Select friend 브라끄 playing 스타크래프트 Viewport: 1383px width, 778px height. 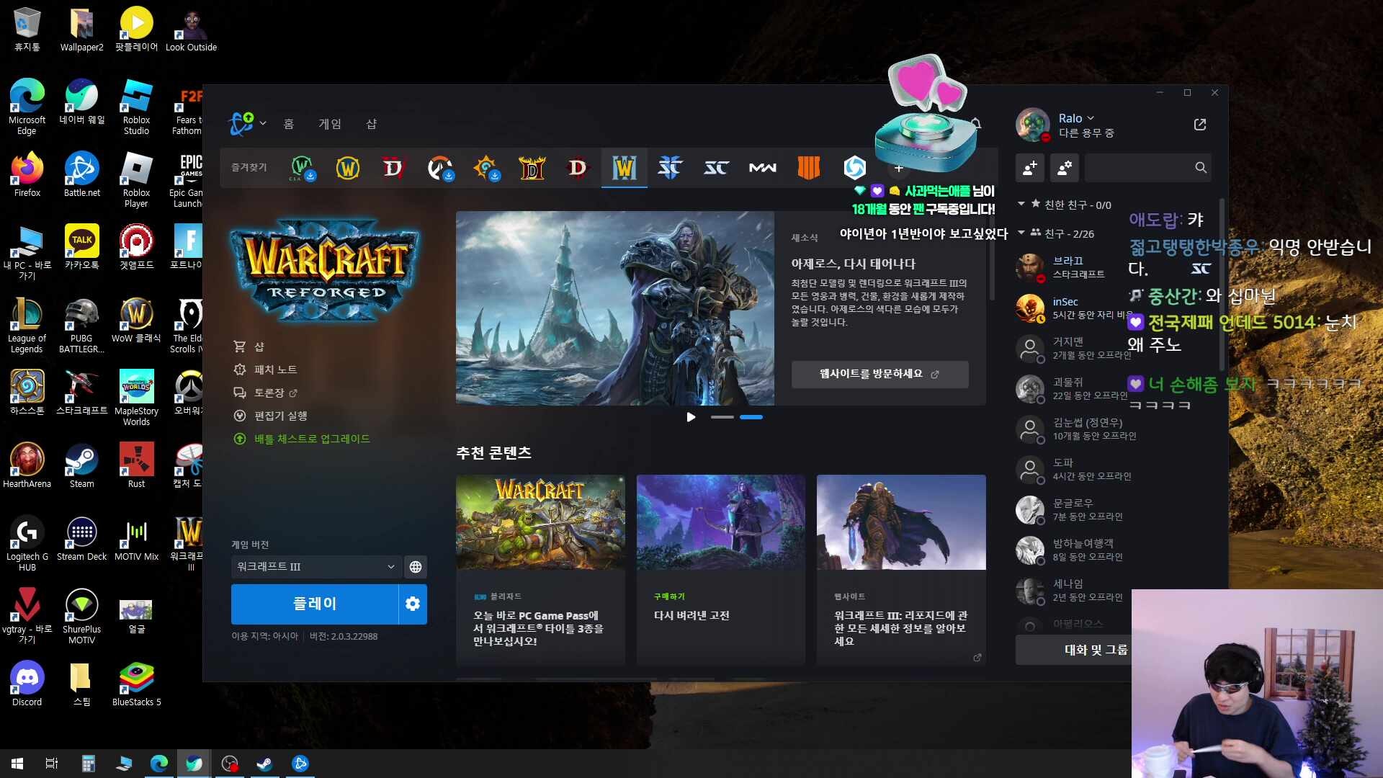coord(1072,267)
